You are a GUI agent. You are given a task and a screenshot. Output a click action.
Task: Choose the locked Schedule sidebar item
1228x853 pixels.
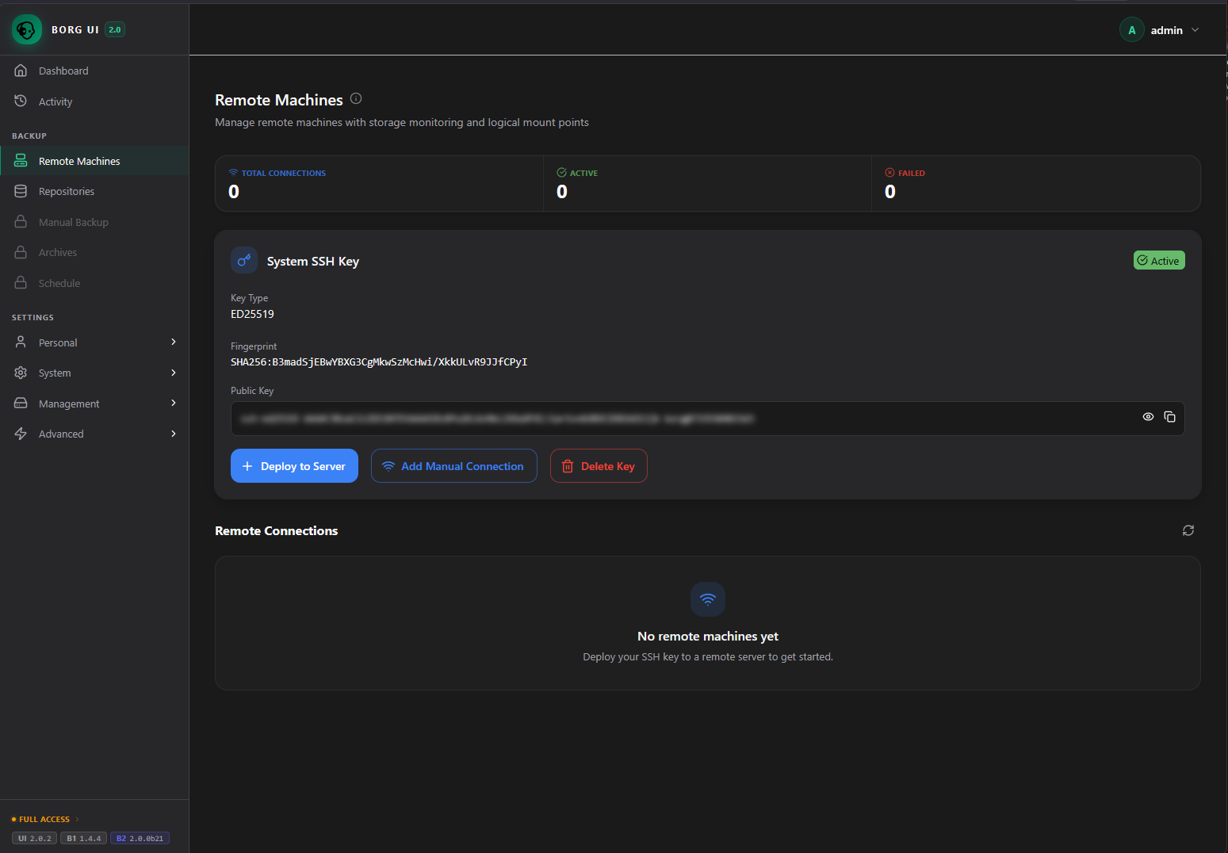(x=94, y=283)
